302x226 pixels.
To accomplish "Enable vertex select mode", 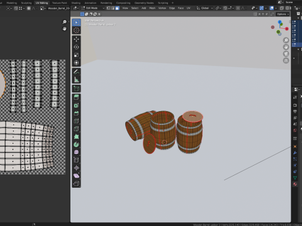I will click(108, 8).
